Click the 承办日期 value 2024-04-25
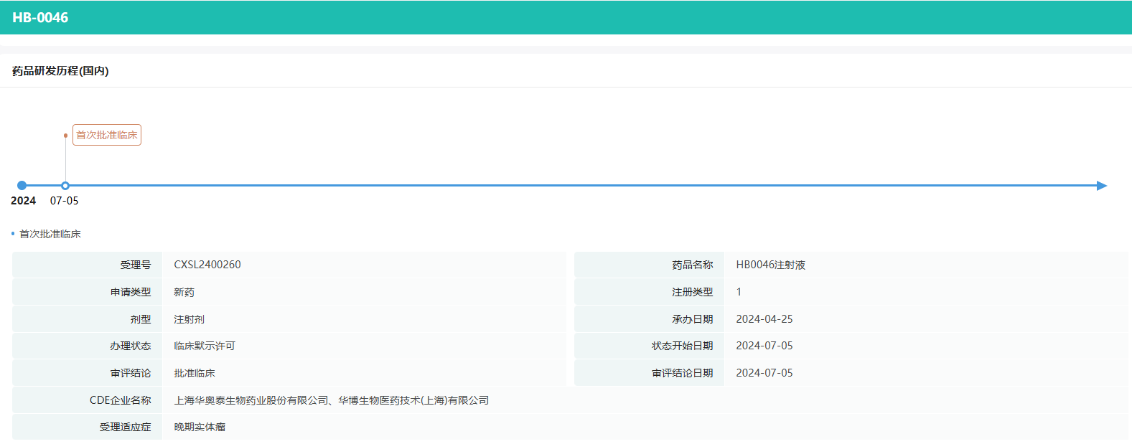Viewport: 1132px width, 444px height. (x=764, y=319)
